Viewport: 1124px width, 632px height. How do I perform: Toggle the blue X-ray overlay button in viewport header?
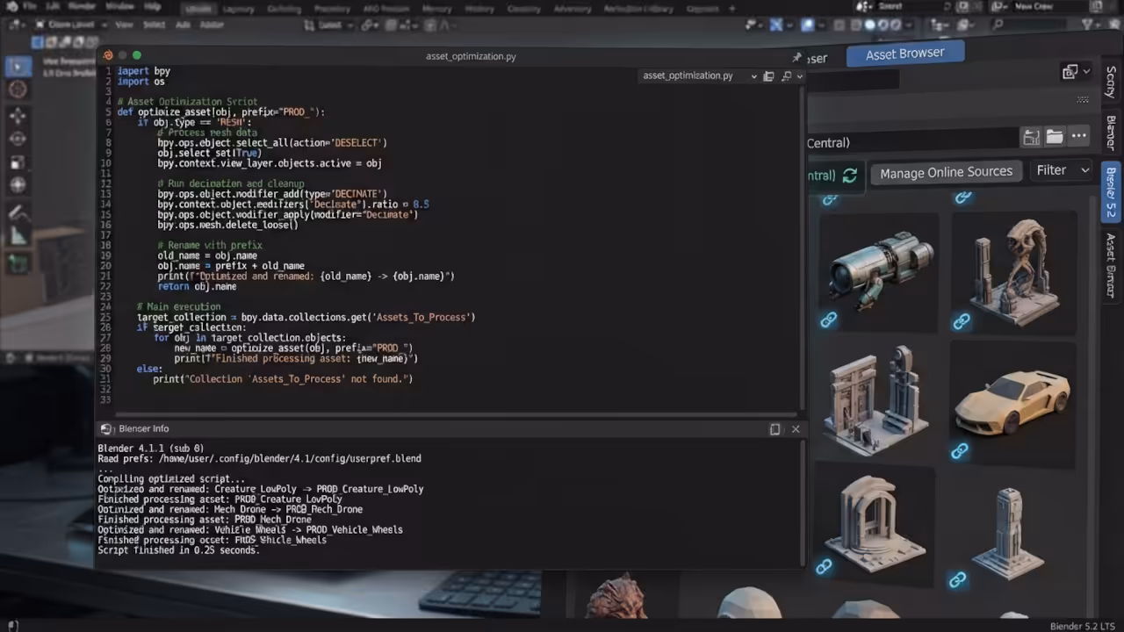click(x=776, y=25)
